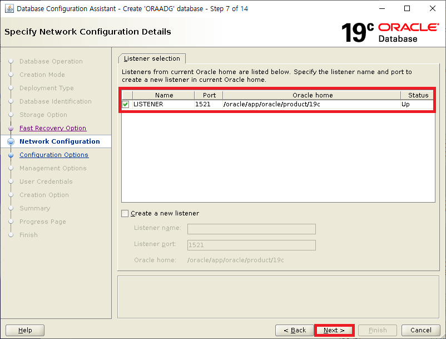Minimize the Database Configuration Assistant window

click(382, 8)
